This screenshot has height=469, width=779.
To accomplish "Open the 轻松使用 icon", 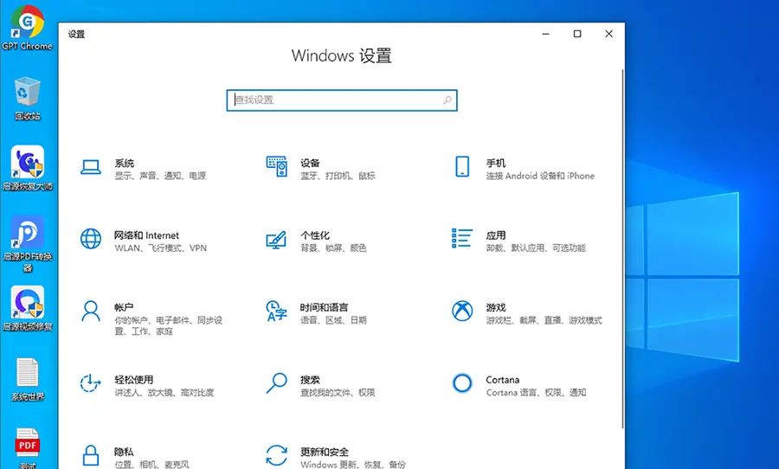I will [x=90, y=383].
